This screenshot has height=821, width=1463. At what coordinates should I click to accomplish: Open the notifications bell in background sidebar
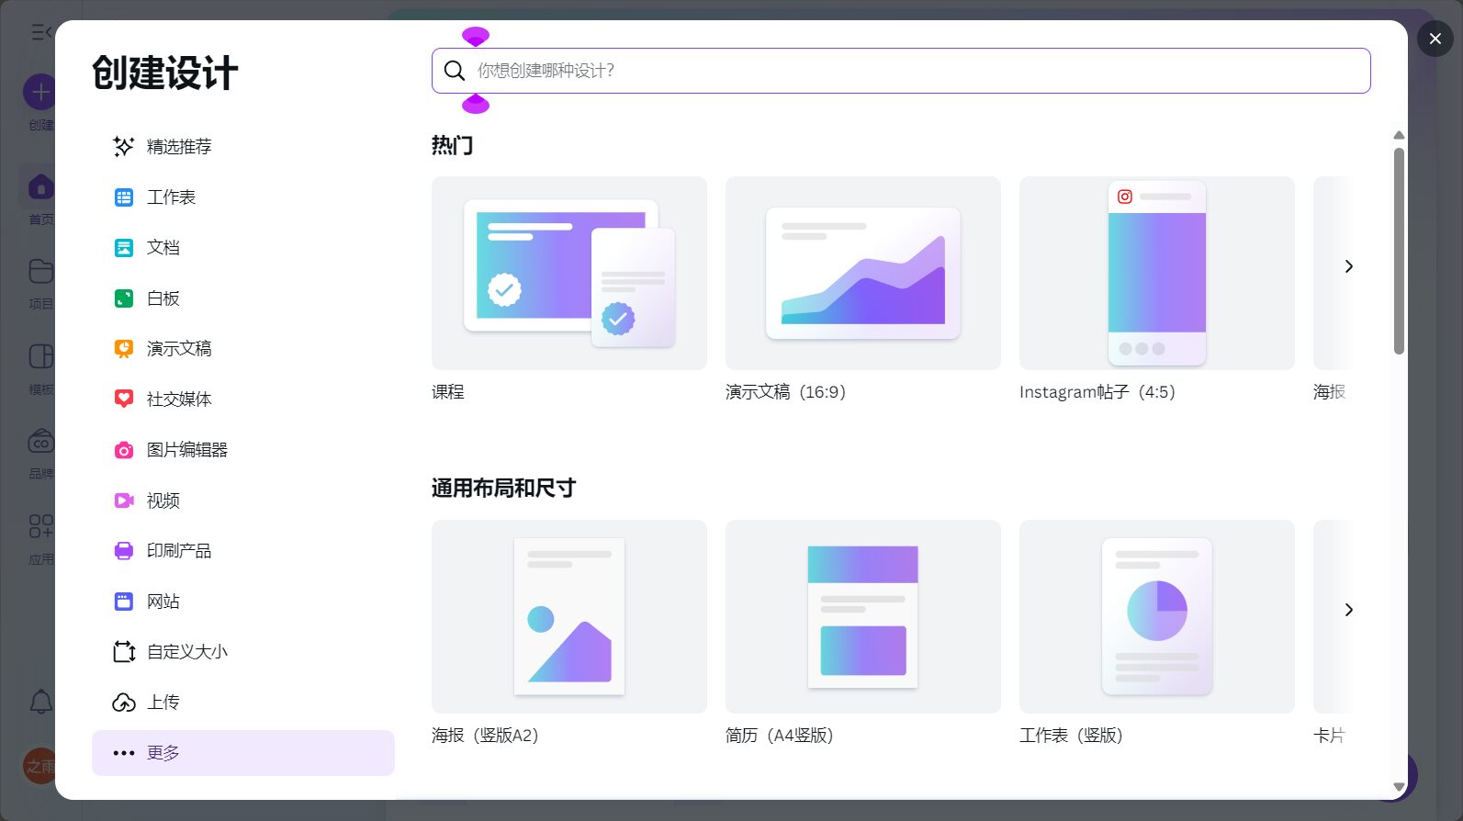(x=40, y=703)
